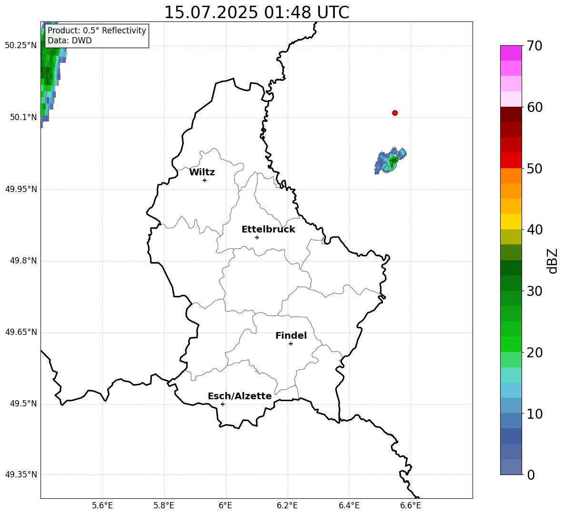Click the 50.25°N latitude label
564x515 pixels.
pyautogui.click(x=21, y=46)
